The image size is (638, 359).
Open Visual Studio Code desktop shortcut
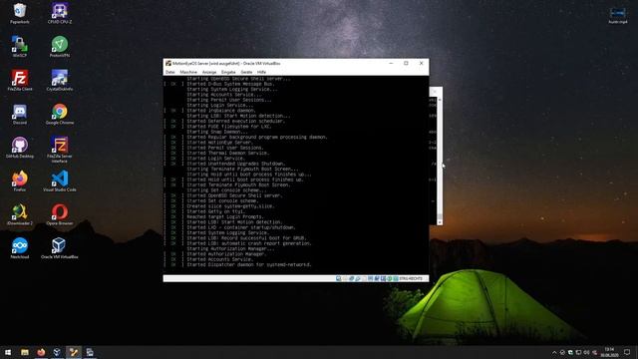(60, 181)
